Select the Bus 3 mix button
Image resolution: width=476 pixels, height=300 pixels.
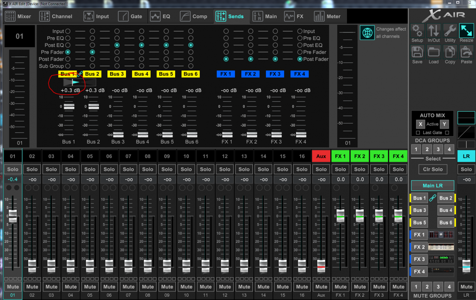[419, 210]
